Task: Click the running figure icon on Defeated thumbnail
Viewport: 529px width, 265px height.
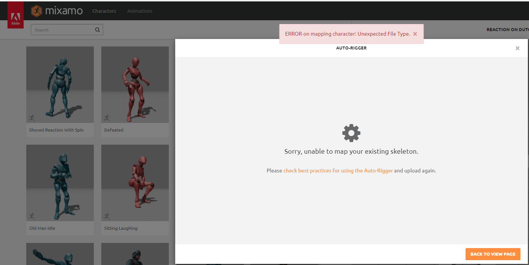Action: click(107, 118)
